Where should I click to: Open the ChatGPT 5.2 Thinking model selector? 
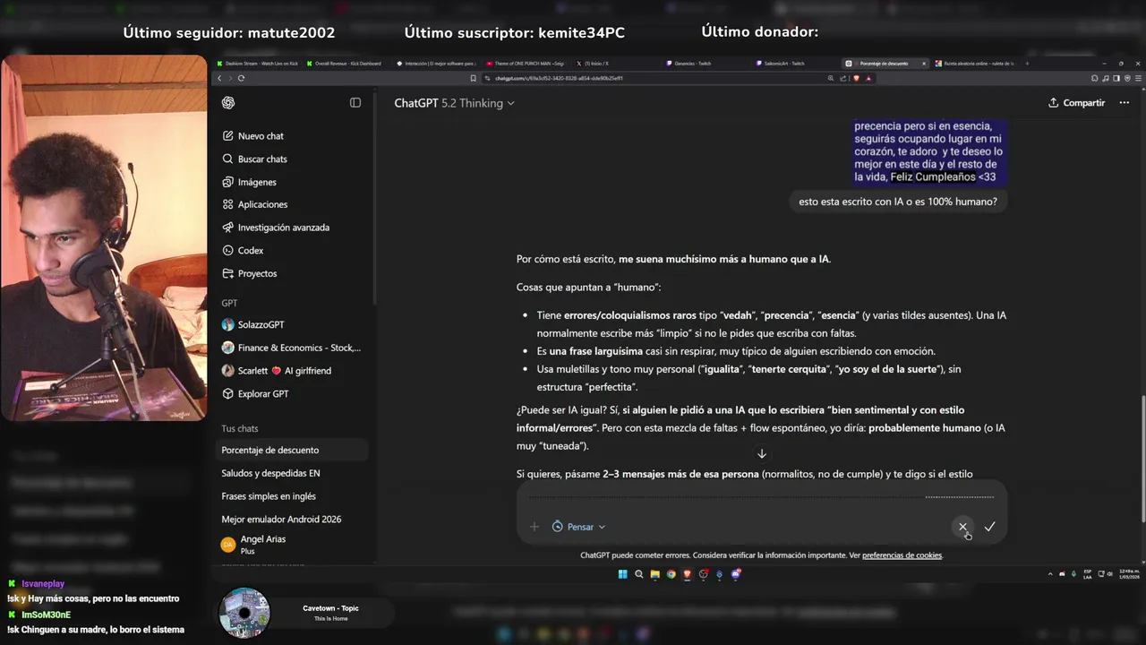454,103
